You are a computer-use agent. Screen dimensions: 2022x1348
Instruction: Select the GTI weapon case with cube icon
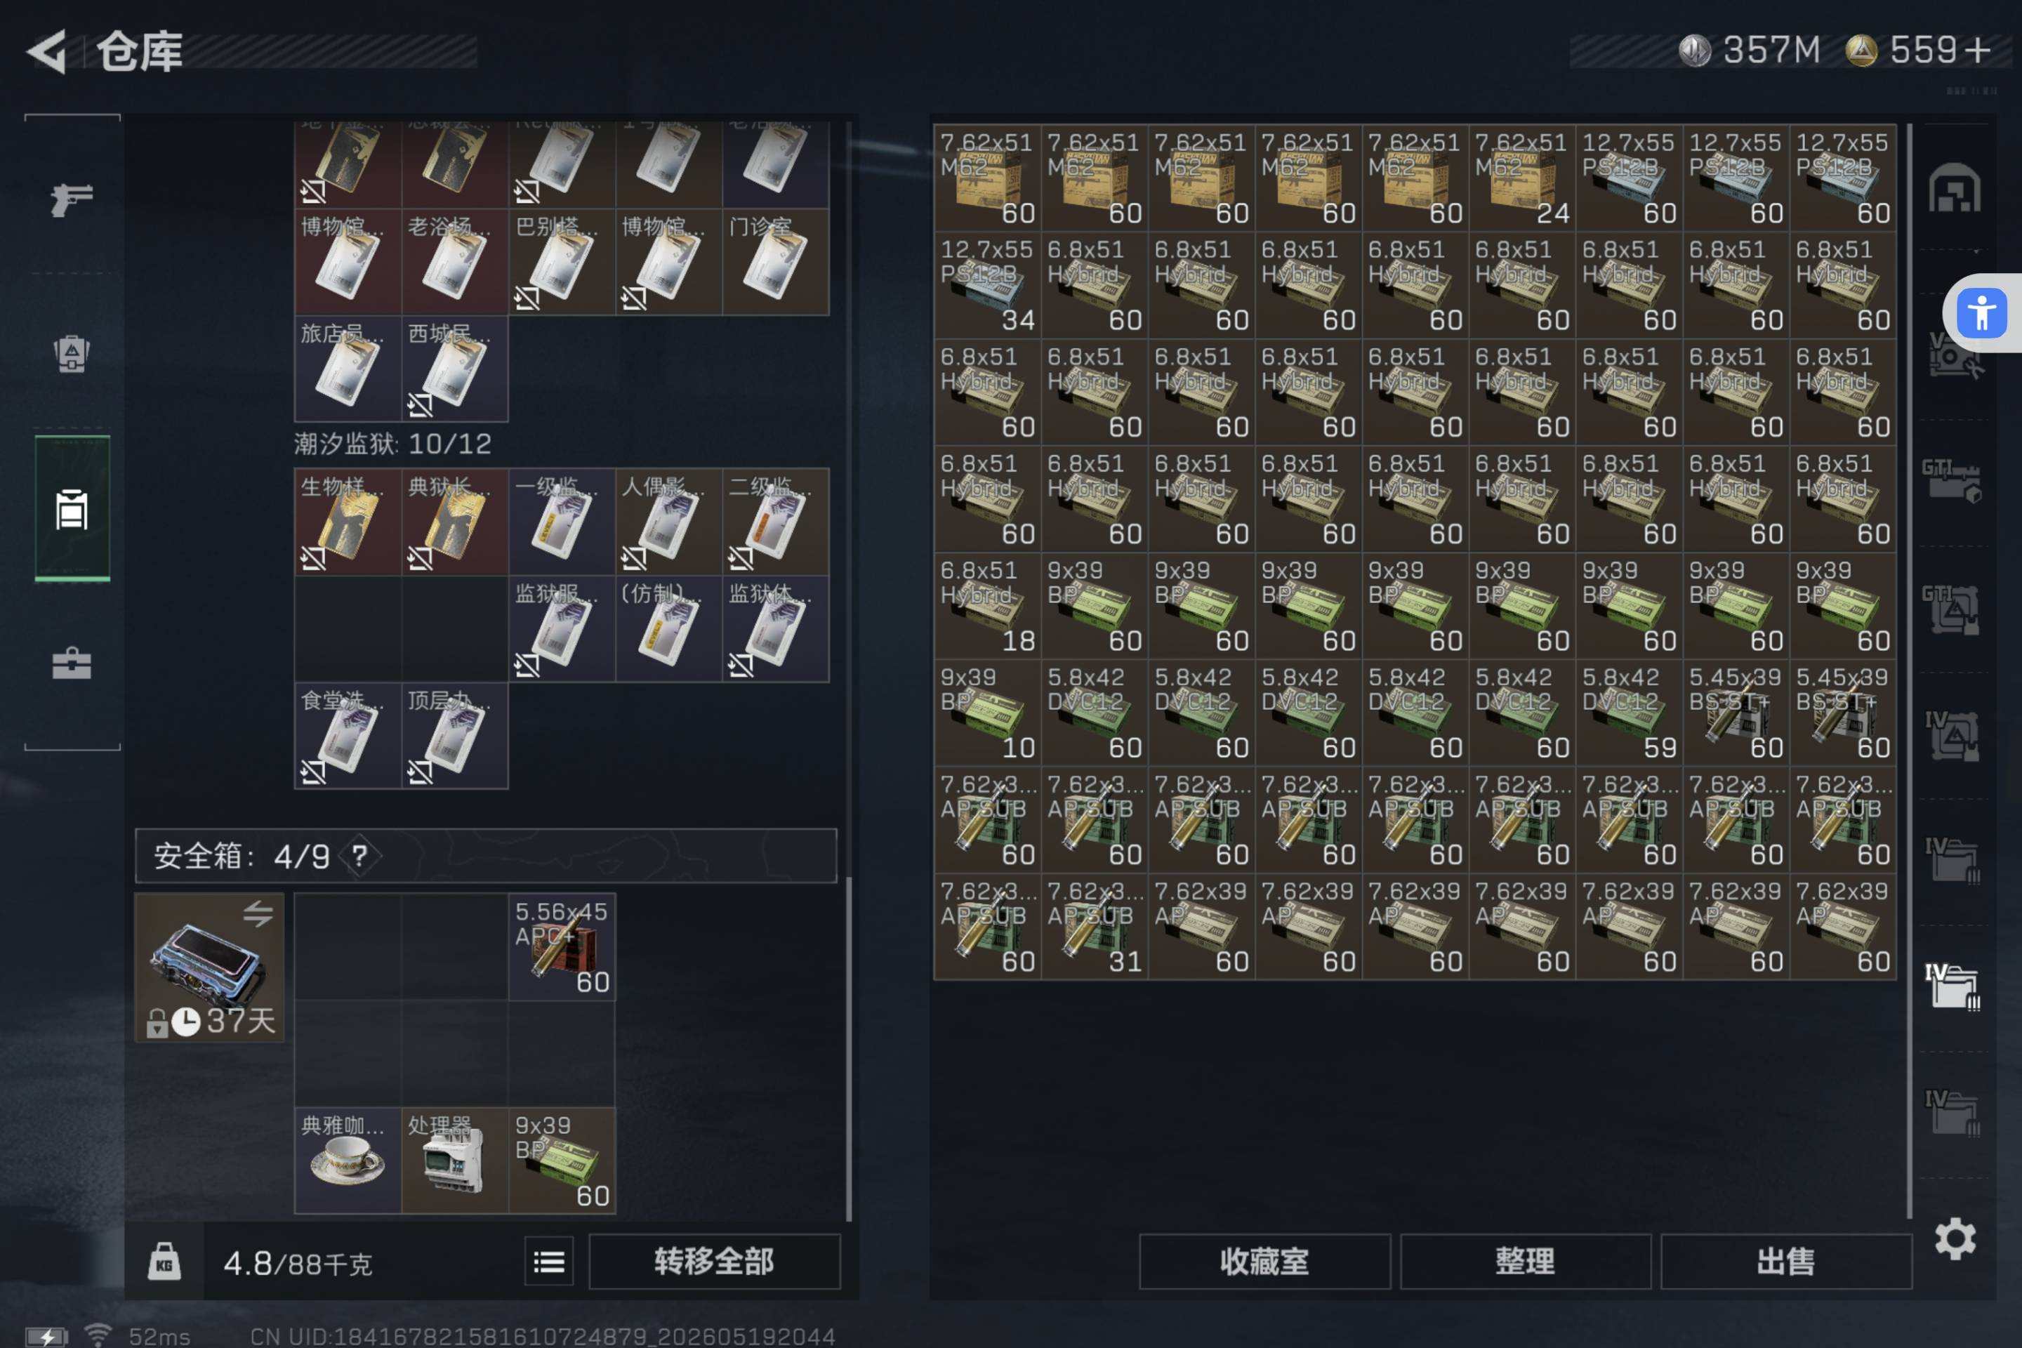click(x=1952, y=480)
